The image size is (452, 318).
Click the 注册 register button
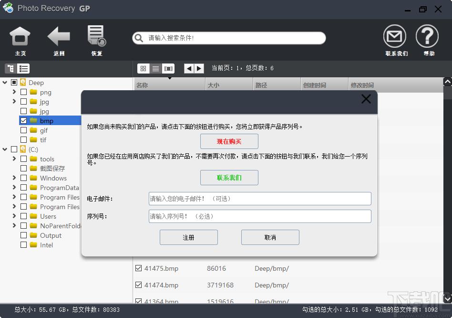click(188, 237)
